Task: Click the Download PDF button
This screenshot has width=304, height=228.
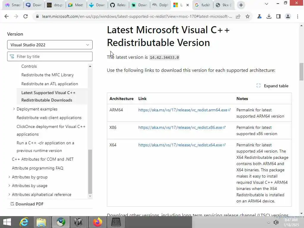Action: [x=27, y=204]
